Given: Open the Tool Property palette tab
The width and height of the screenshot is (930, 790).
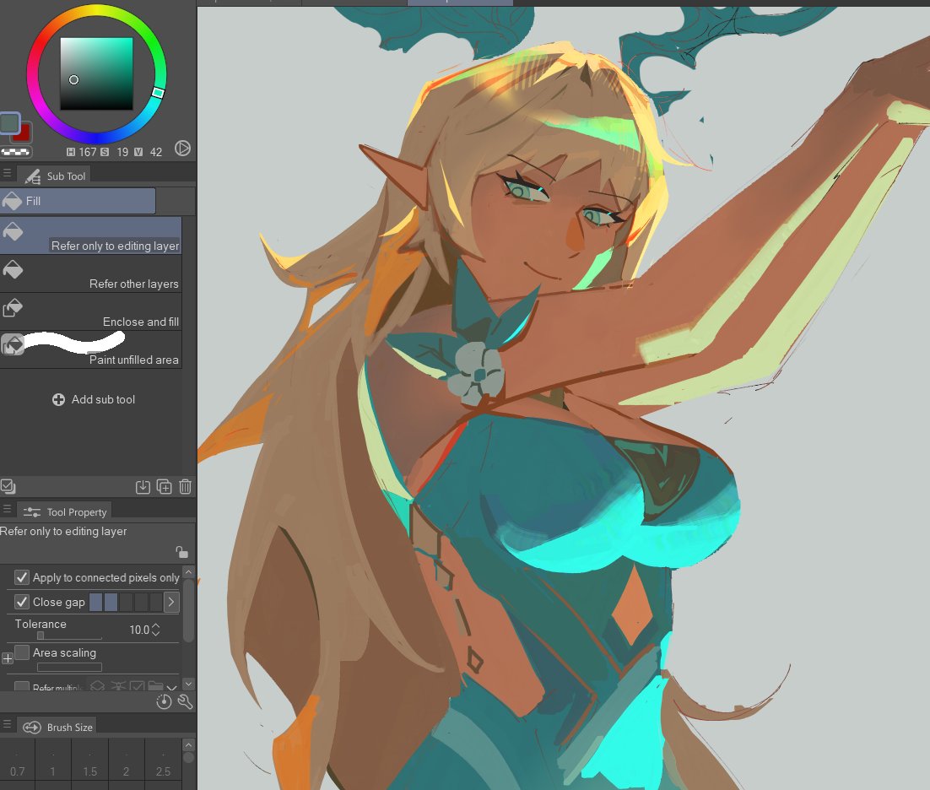Looking at the screenshot, I should 64,511.
